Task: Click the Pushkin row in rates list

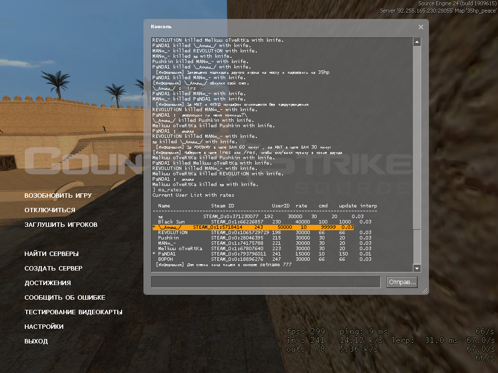Action: [x=265, y=238]
